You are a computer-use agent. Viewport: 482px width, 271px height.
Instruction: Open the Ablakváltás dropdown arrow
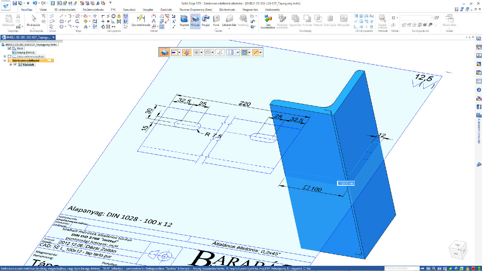449,29
